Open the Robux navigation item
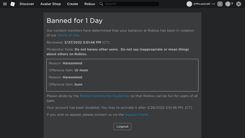Screen dimensions: 245x138 click(90, 4)
